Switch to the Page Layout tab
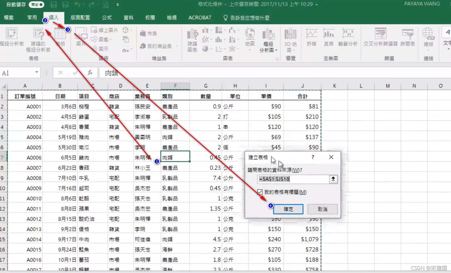 (80, 18)
